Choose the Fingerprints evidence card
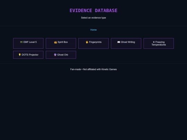 (x=93, y=43)
